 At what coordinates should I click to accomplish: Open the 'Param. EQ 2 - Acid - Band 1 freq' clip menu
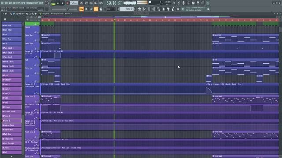[42, 84]
